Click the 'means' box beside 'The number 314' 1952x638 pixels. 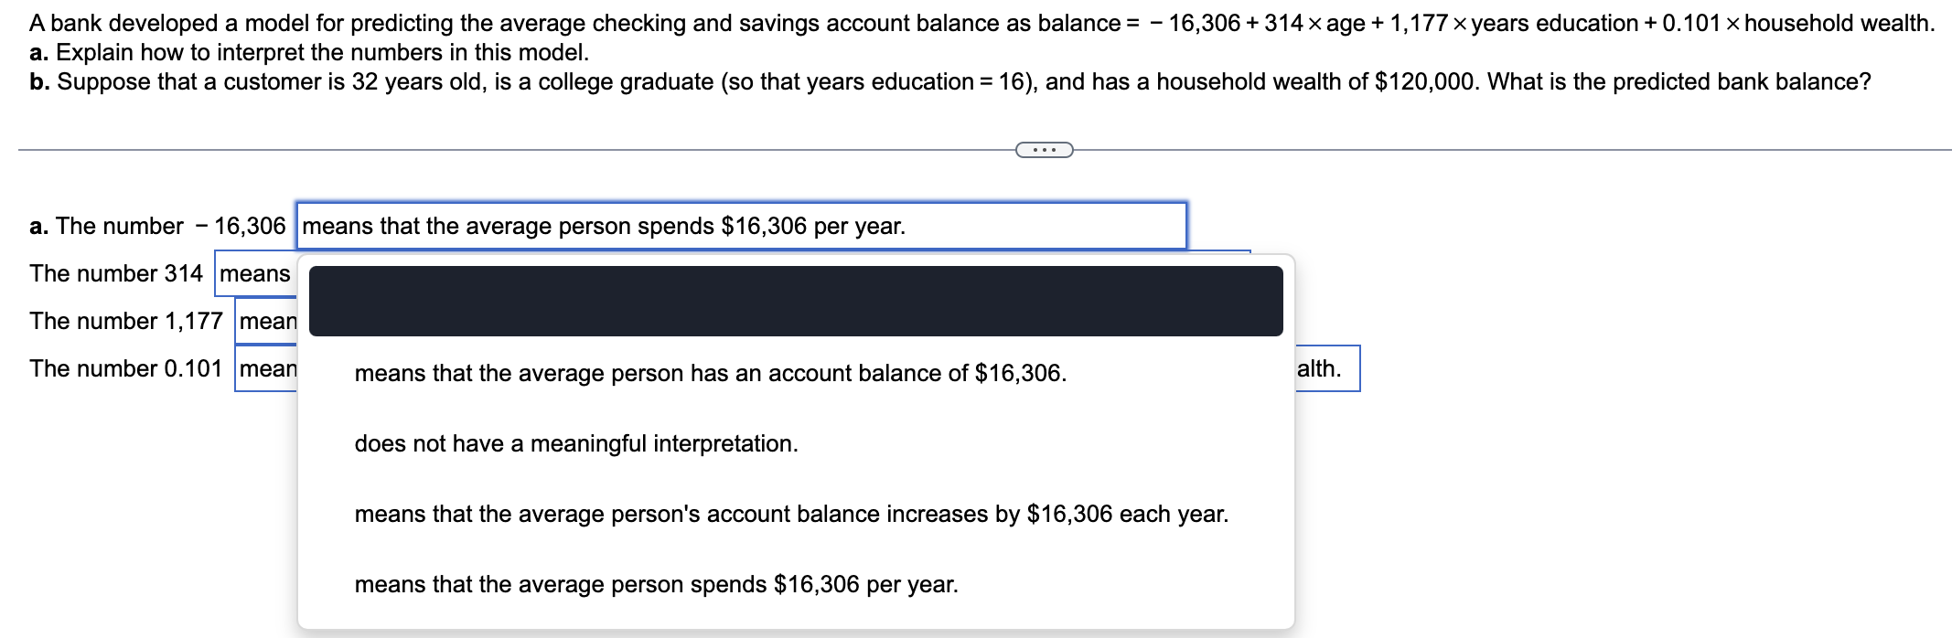[257, 272]
